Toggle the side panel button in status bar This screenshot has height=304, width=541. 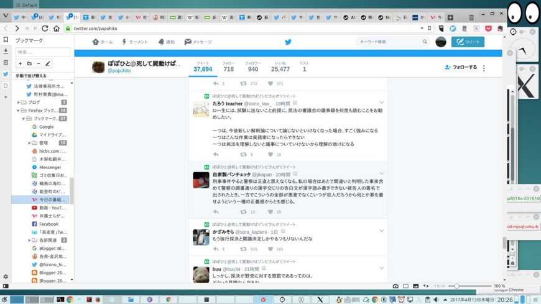tap(6, 286)
